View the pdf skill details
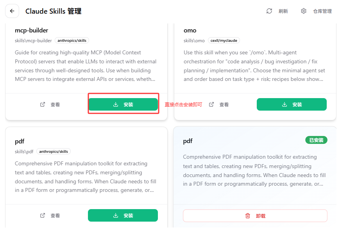Viewport: 349px width, 231px height. (50, 215)
